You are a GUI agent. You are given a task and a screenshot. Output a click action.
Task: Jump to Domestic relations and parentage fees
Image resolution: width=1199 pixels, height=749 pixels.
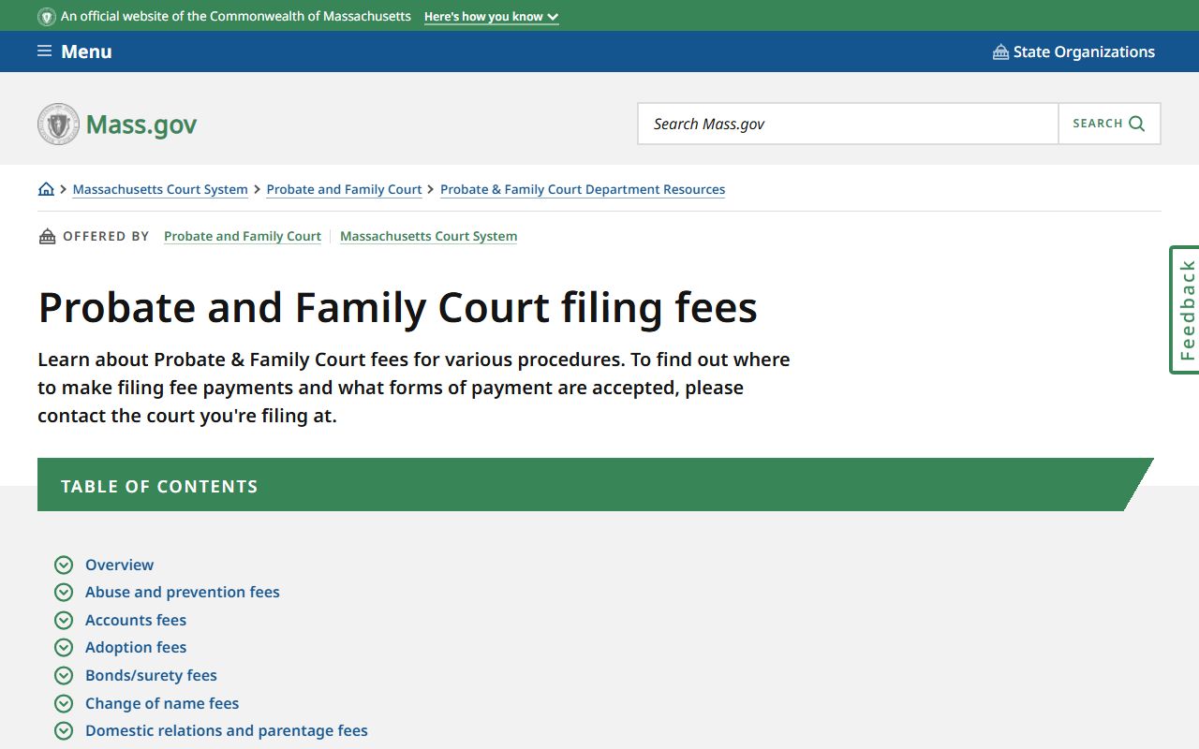[227, 730]
